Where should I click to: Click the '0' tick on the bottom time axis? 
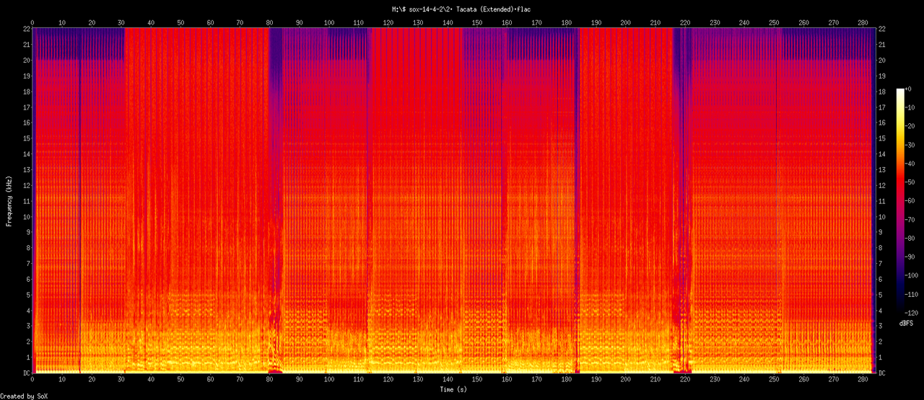(x=32, y=381)
